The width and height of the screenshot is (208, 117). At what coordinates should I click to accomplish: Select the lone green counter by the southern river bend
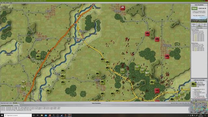pos(48,91)
